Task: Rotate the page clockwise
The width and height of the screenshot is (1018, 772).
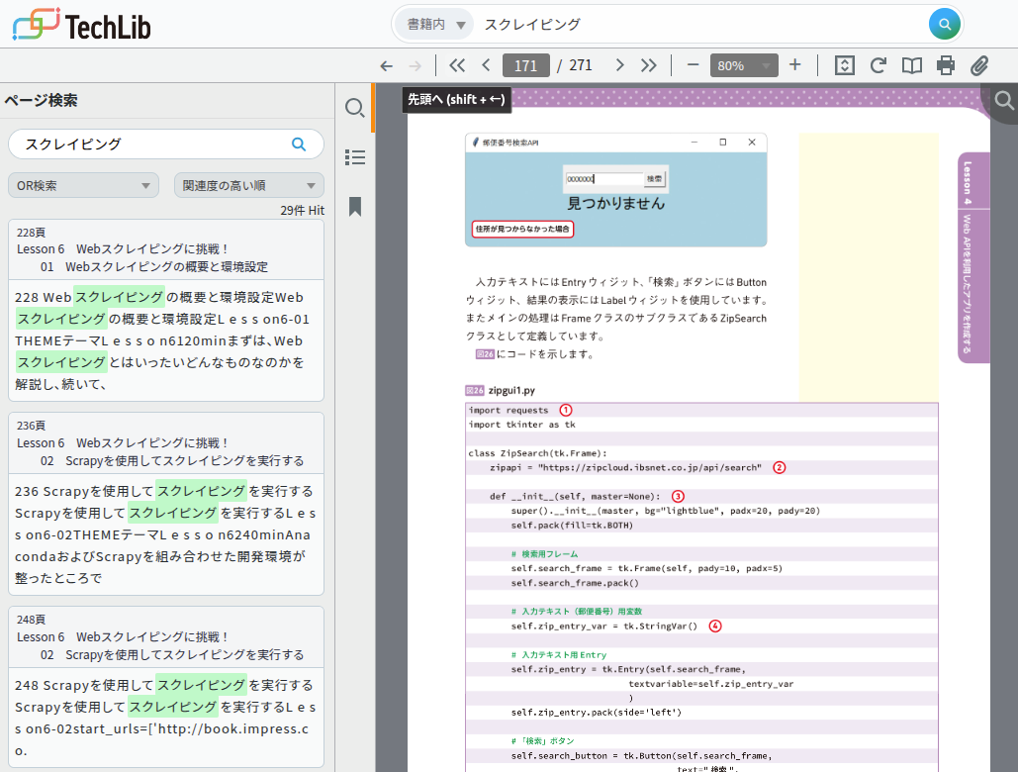Action: click(x=879, y=65)
